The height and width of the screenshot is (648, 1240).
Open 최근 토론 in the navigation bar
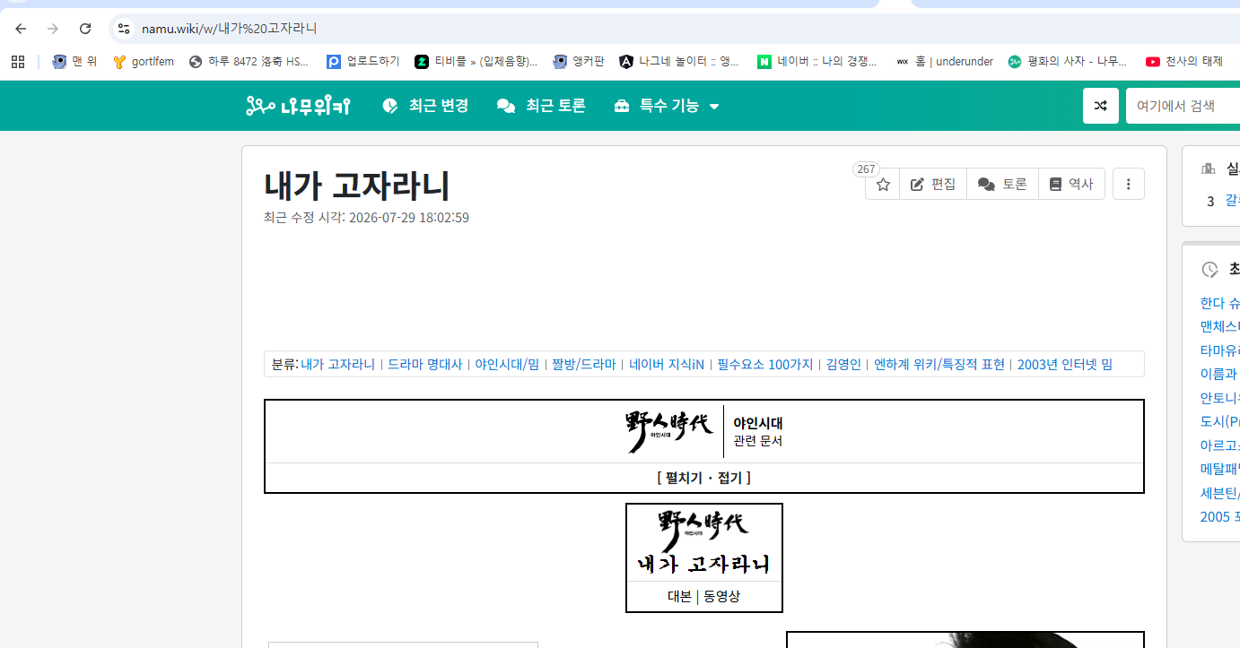pos(541,106)
